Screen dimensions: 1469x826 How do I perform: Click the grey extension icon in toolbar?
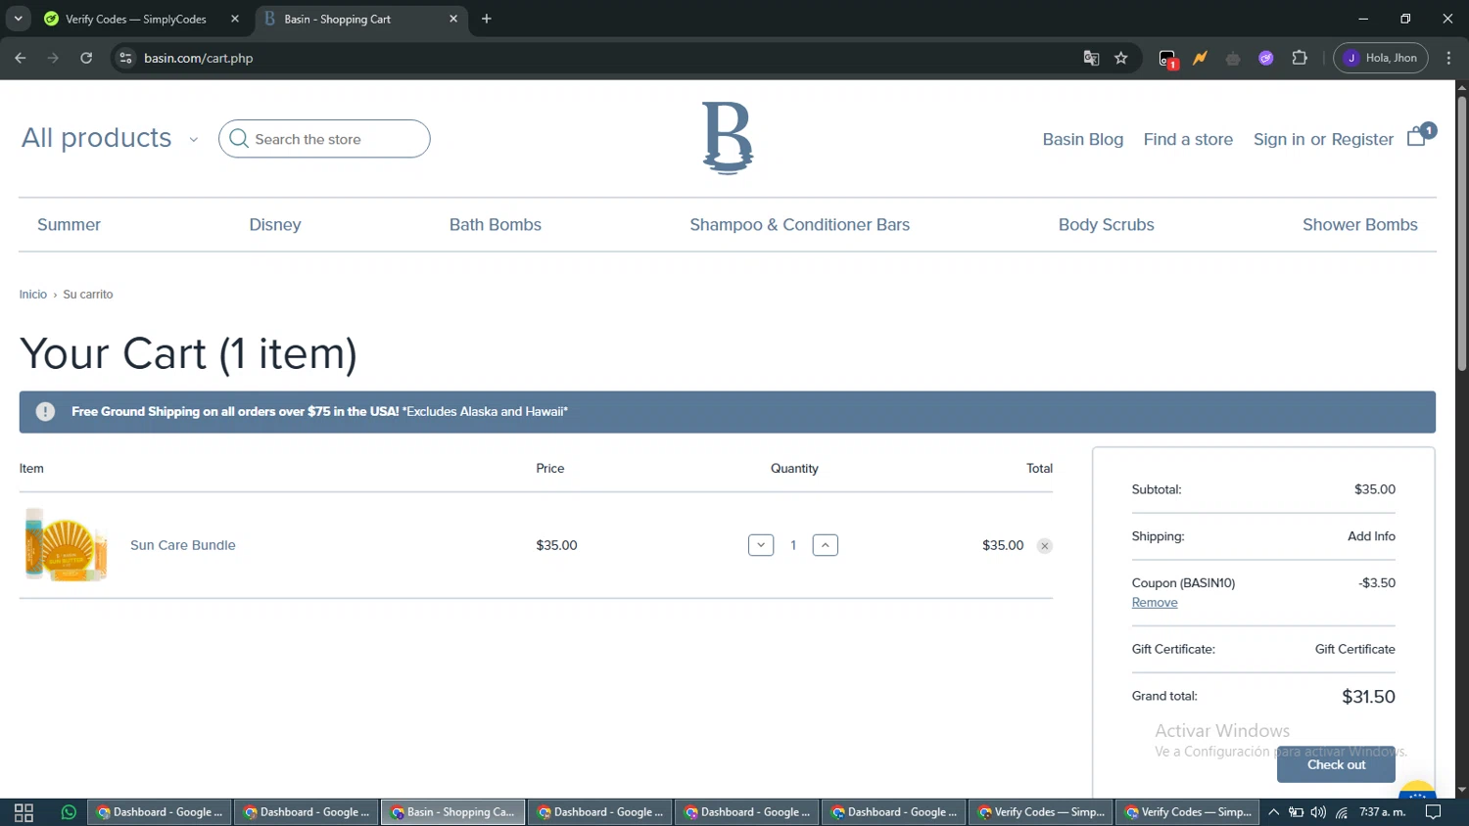coord(1233,58)
